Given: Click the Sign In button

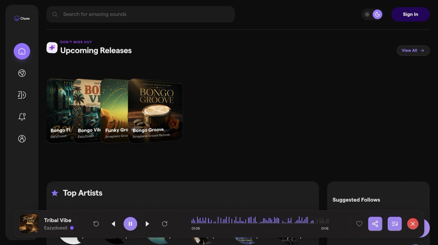Looking at the screenshot, I should click(x=410, y=15).
